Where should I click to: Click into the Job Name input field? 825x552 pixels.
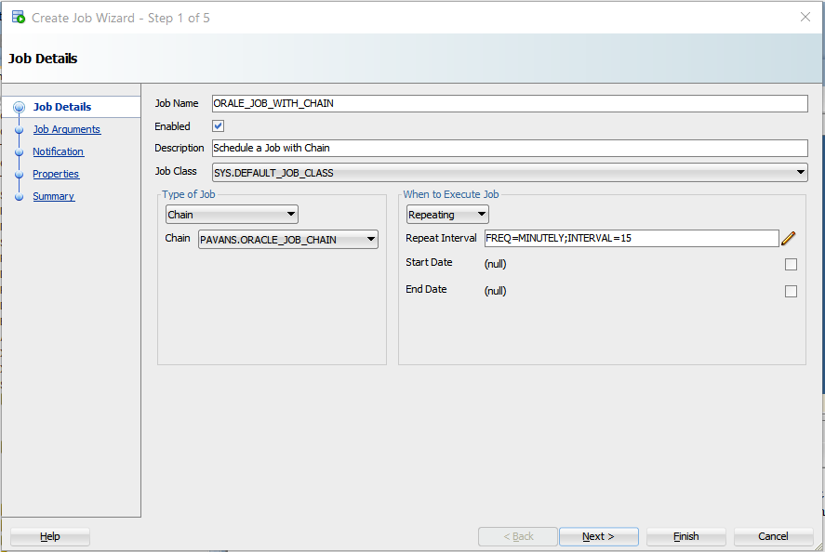(x=510, y=103)
